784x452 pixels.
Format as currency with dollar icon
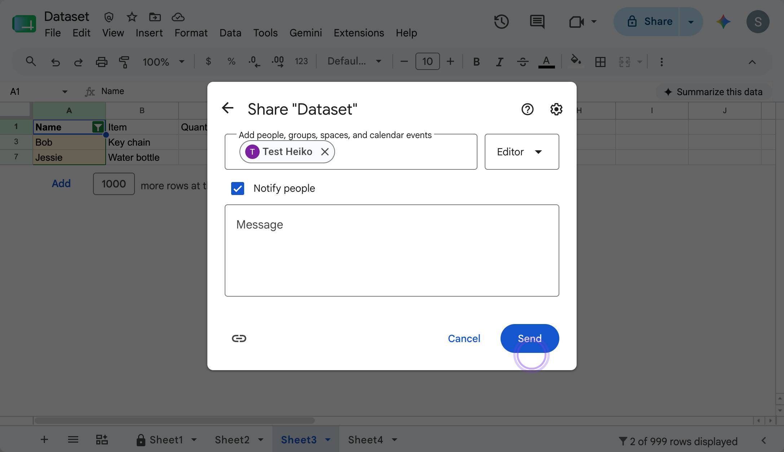[x=208, y=62]
